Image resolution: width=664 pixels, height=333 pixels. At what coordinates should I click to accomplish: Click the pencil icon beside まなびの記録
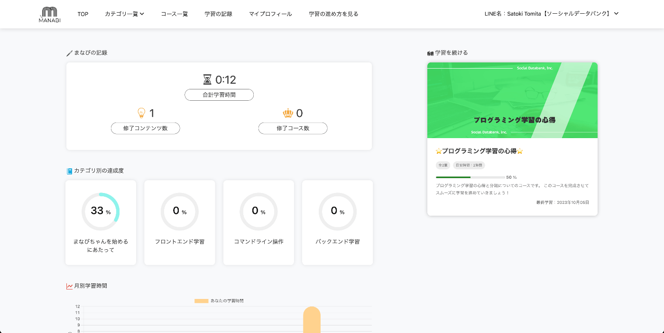click(x=69, y=53)
